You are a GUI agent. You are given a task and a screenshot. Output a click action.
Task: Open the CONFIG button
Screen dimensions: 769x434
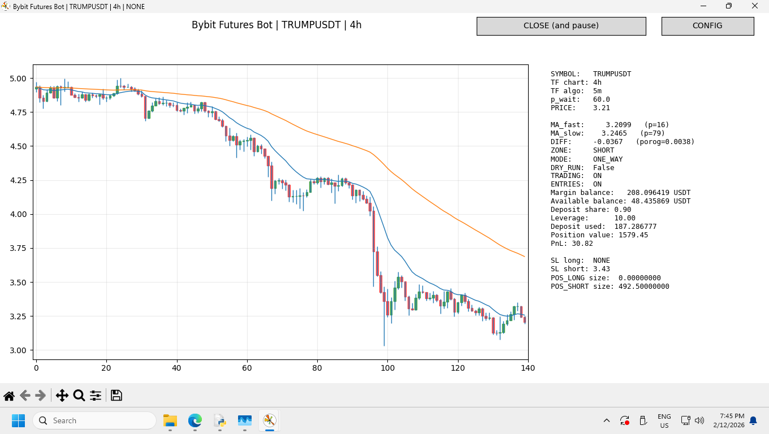click(707, 26)
